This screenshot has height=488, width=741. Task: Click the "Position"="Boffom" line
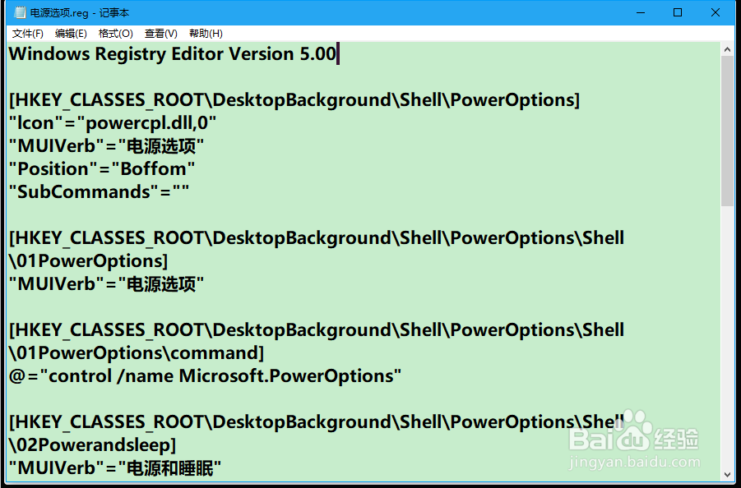click(x=102, y=169)
